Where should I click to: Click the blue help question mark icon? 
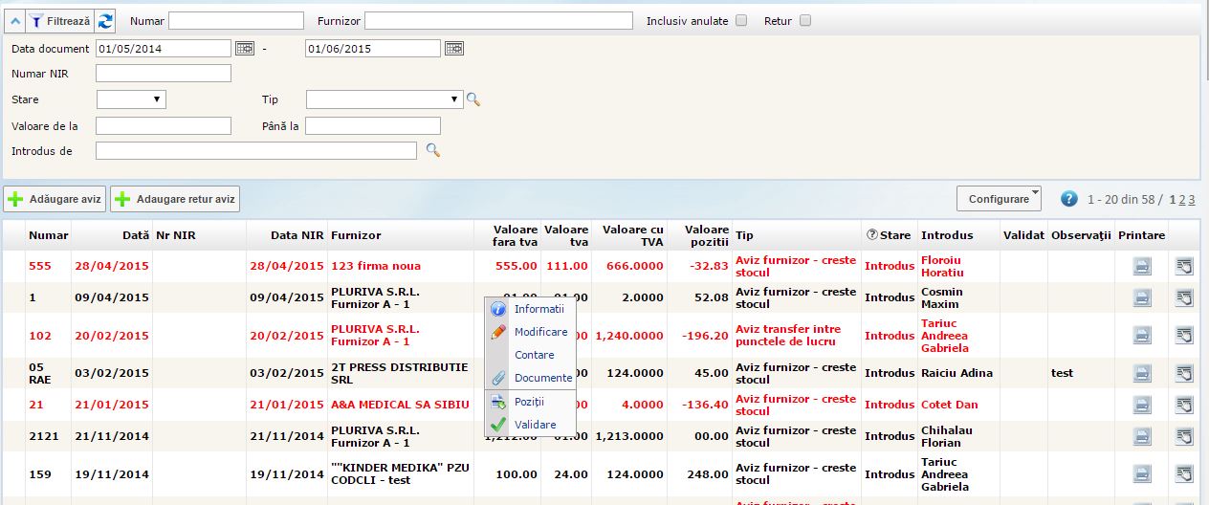coord(1068,199)
